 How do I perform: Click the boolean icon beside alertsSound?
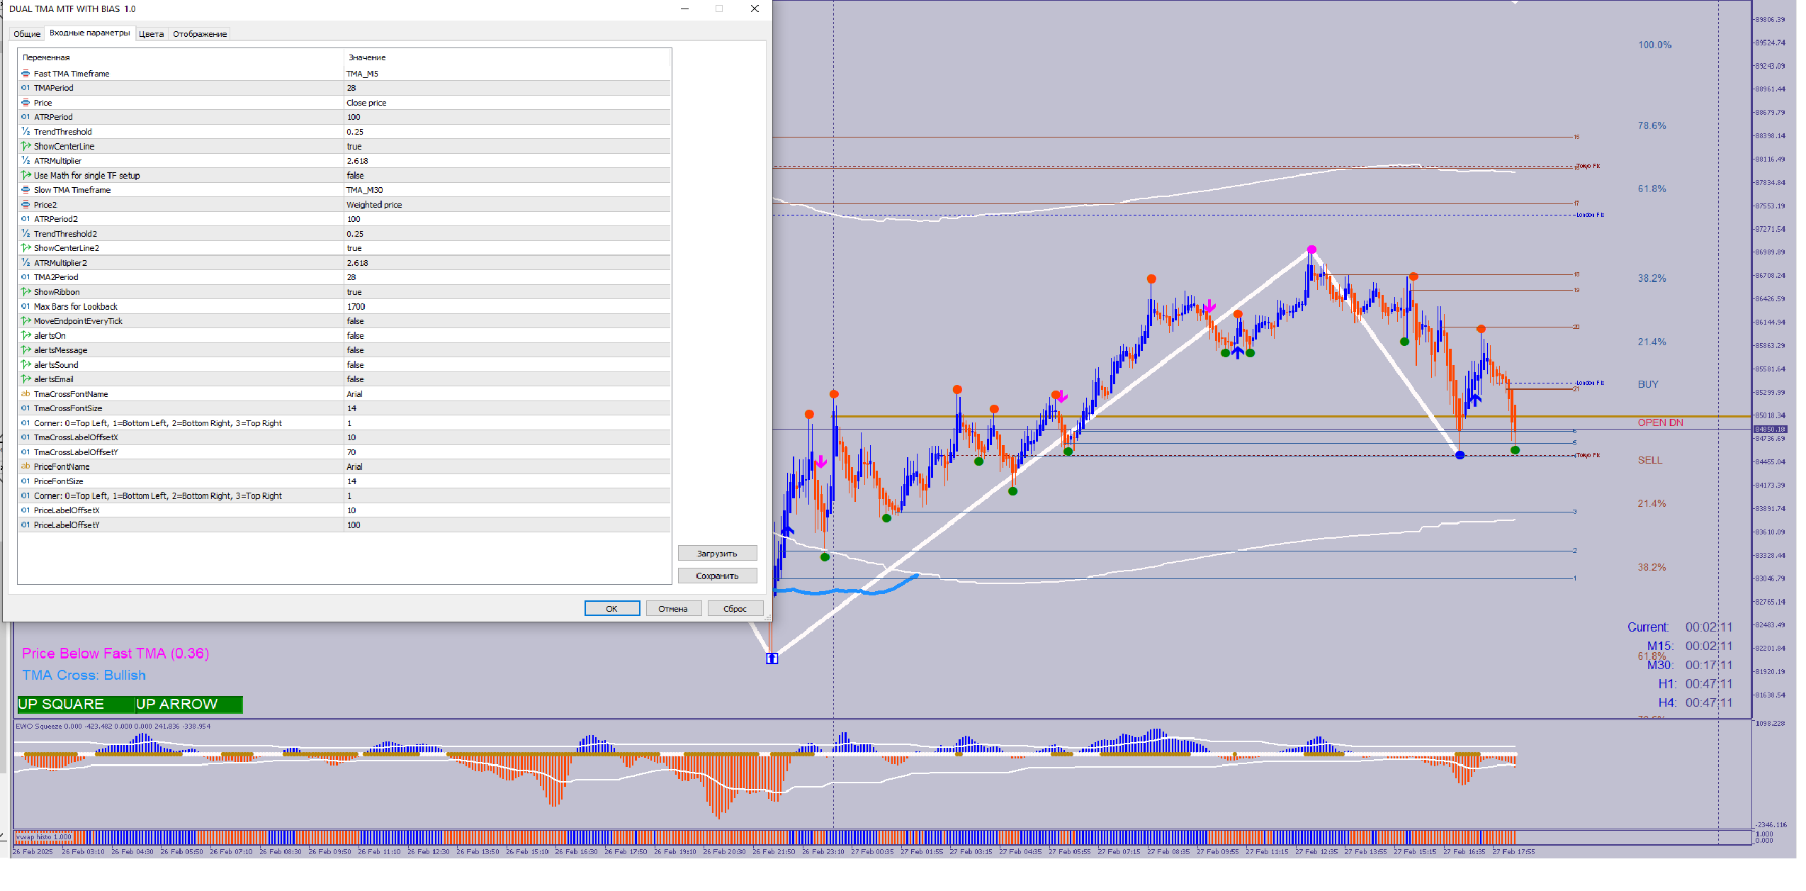point(26,365)
